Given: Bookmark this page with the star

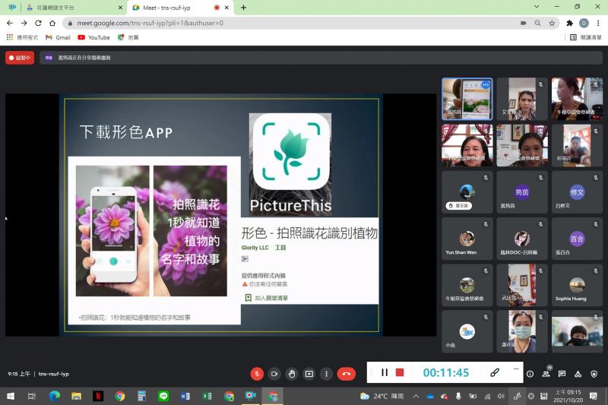Looking at the screenshot, I should pos(552,24).
